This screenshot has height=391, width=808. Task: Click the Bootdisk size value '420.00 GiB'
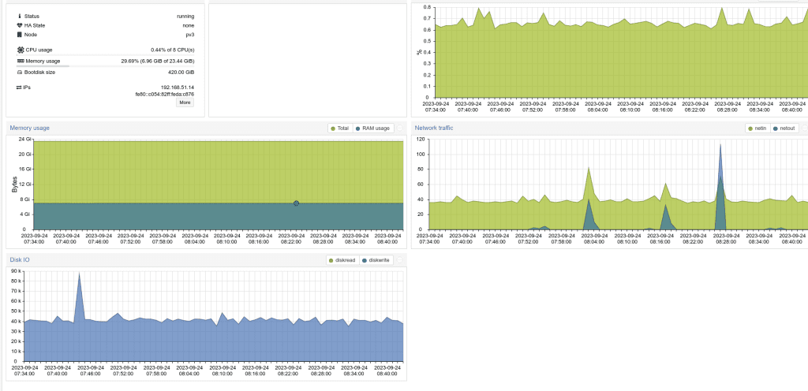181,72
